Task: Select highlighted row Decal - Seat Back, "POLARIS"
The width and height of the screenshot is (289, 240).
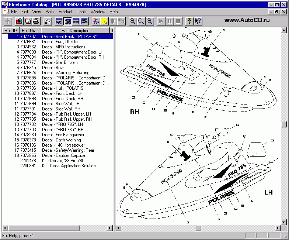Action: [x=60, y=36]
